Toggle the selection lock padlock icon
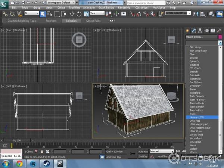 [x=42, y=152]
